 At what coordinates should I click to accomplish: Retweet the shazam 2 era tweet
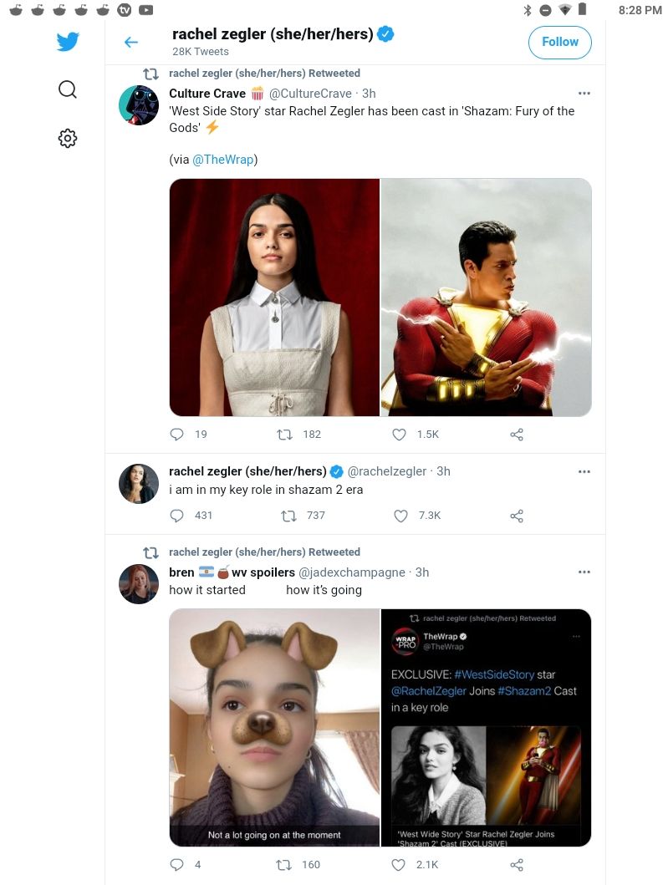[291, 516]
